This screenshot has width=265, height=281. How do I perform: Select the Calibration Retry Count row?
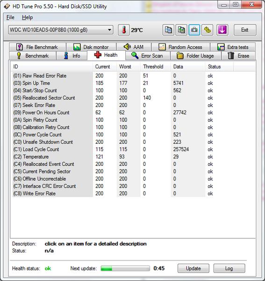click(123, 127)
